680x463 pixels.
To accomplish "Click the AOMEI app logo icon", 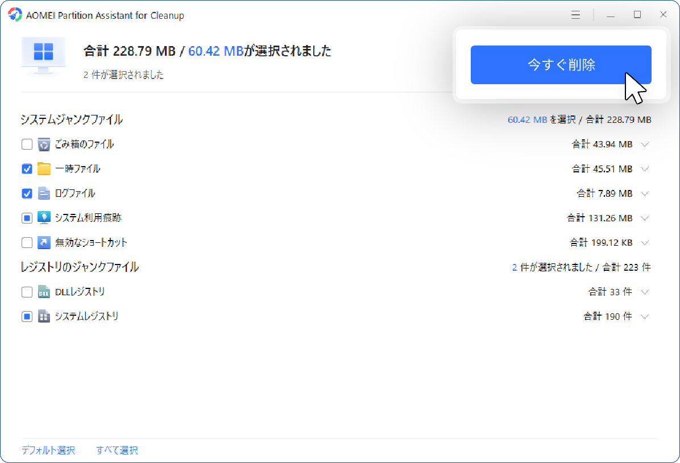I will coord(15,15).
